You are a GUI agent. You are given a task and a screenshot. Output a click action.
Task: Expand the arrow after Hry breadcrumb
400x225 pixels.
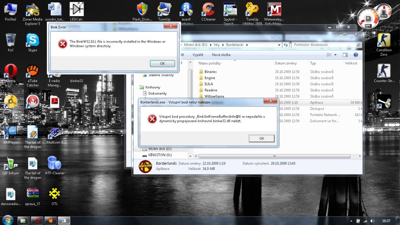click(x=223, y=45)
